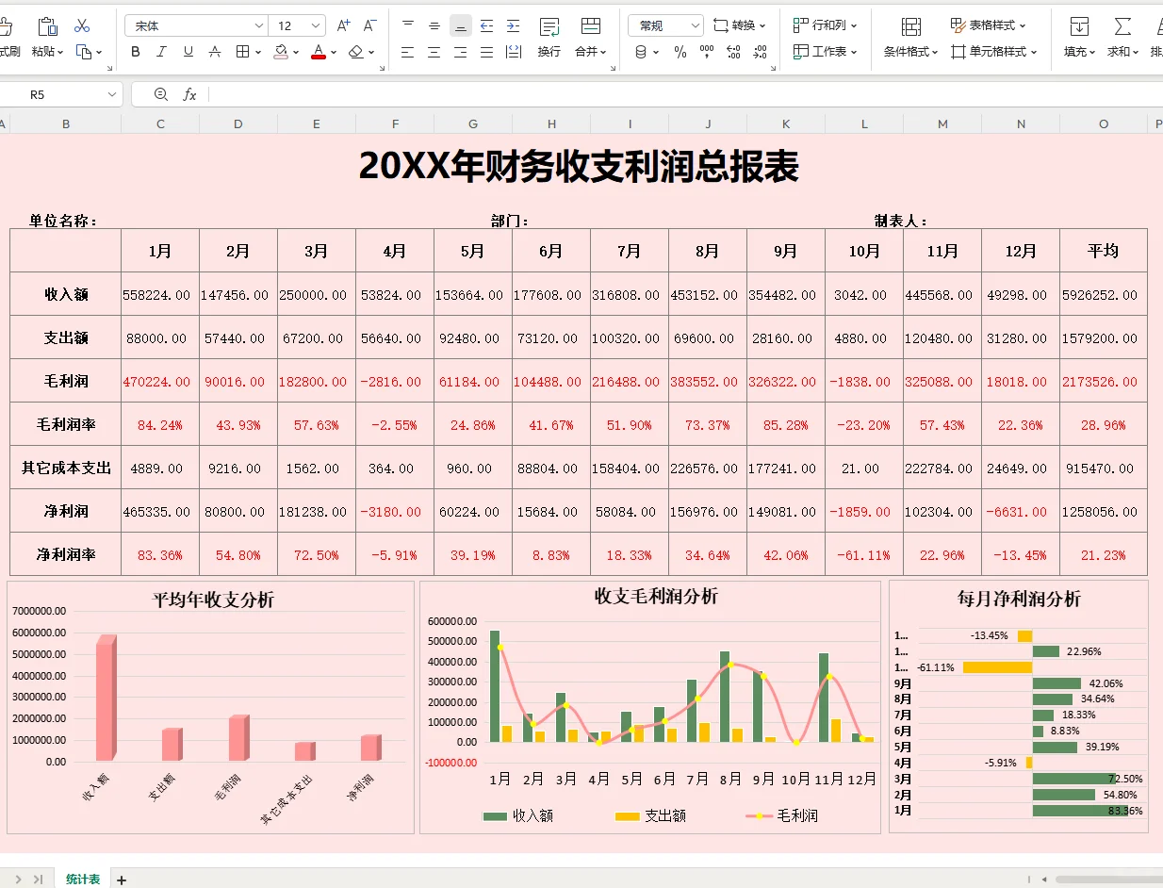Decrease font size with A- icon
Viewport: 1163px width, 888px height.
pyautogui.click(x=370, y=25)
